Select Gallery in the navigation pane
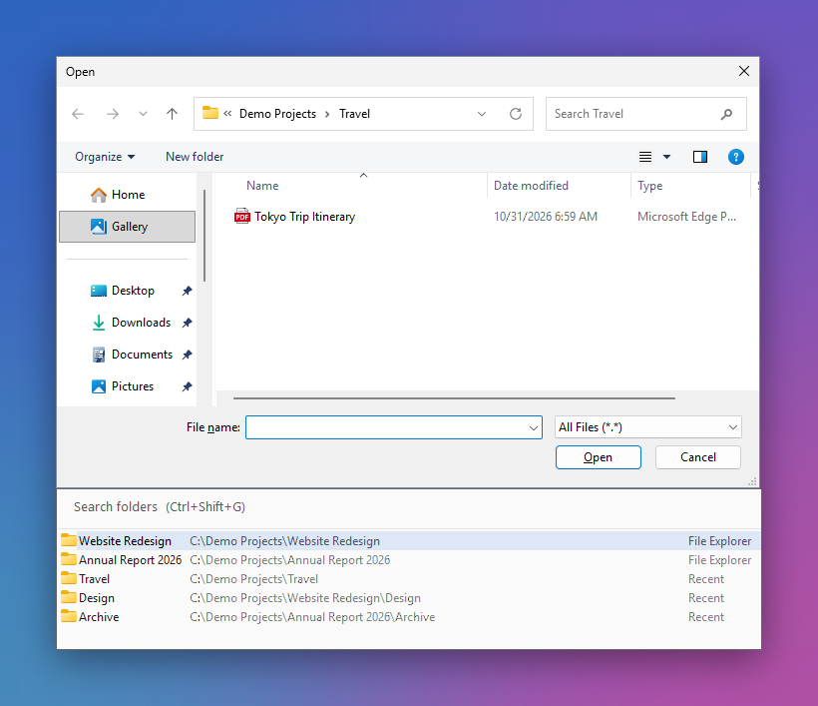The image size is (818, 706). [x=128, y=227]
